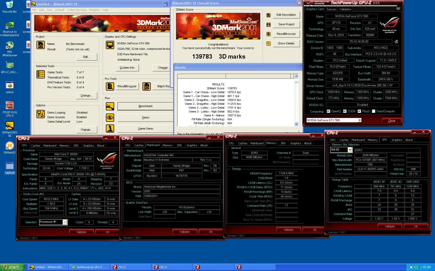Click the Details results vertical scrollbar

296,100
